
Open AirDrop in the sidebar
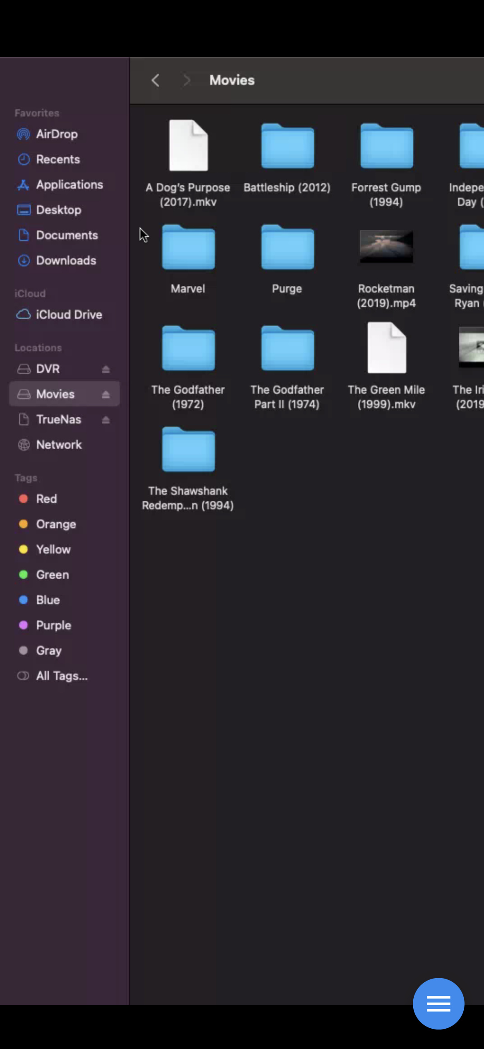(57, 134)
